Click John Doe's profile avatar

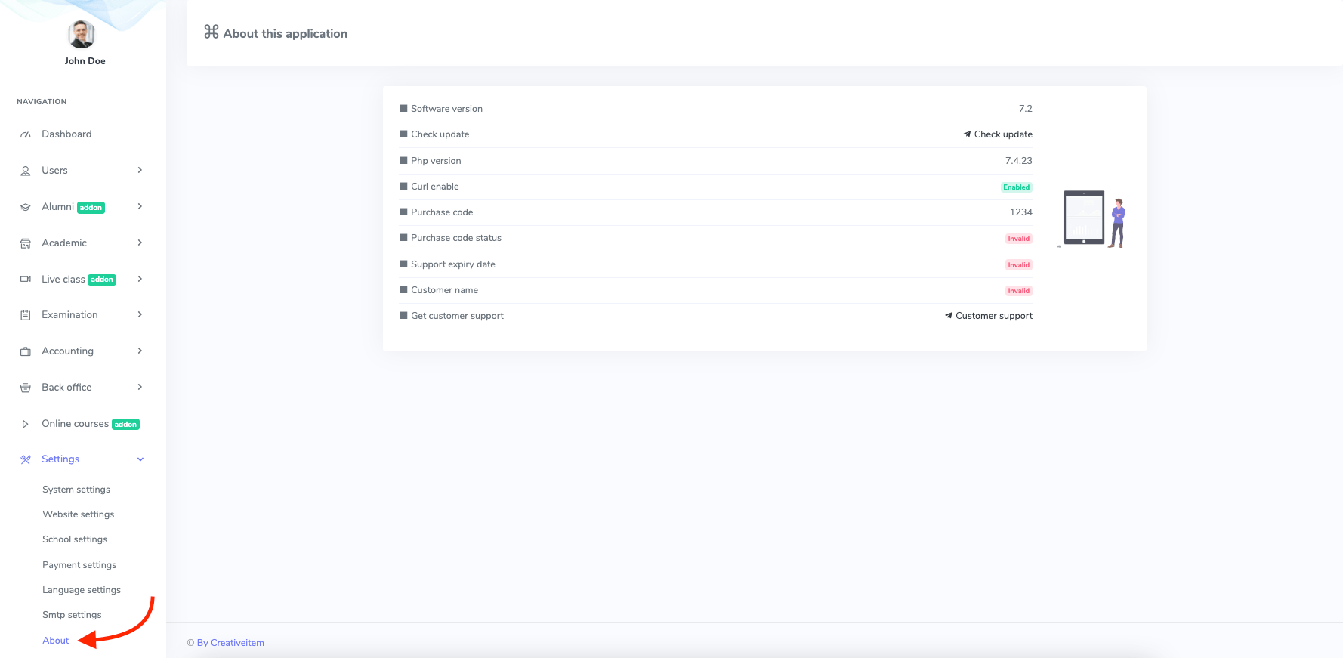tap(82, 34)
